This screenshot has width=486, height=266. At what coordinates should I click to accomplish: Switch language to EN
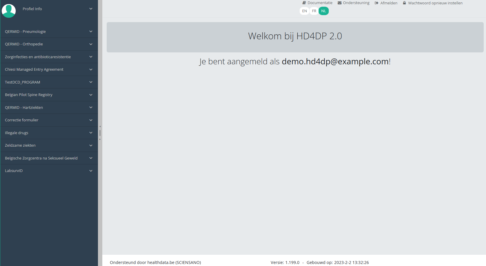304,11
